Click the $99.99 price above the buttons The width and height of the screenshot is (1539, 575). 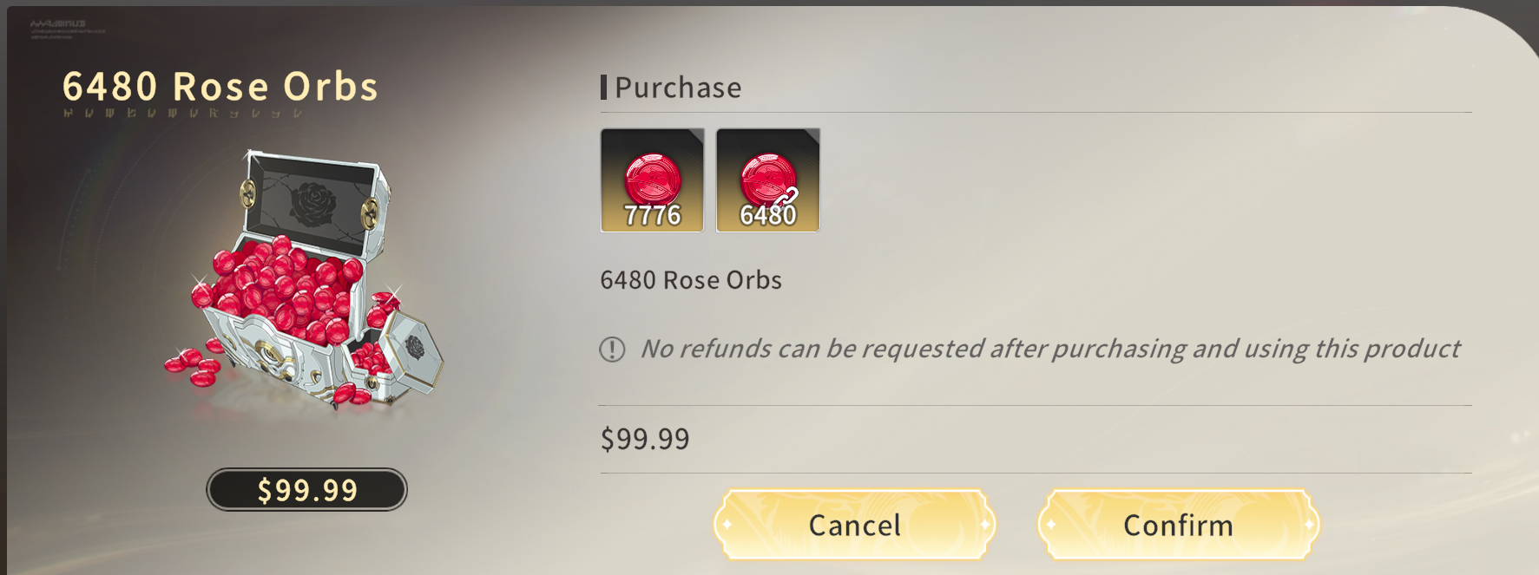[645, 439]
